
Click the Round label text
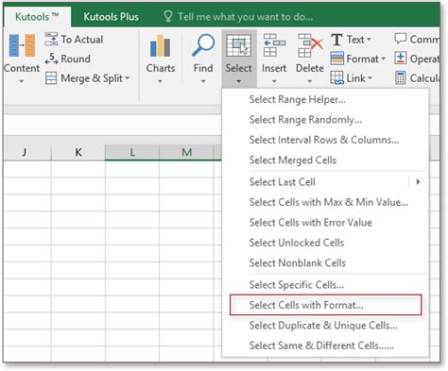[x=76, y=59]
